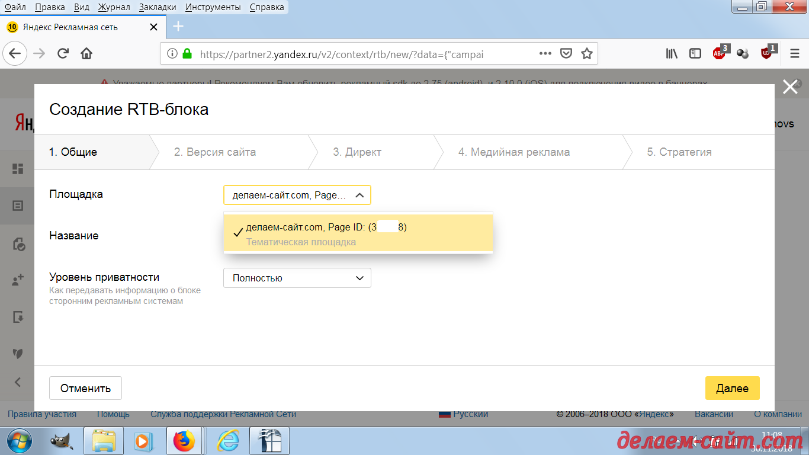Bookmark this page with star icon

pyautogui.click(x=586, y=53)
